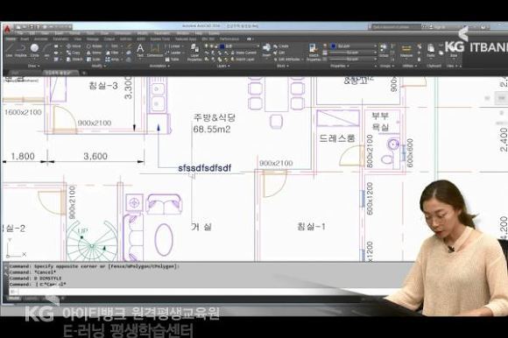The height and width of the screenshot is (338, 508).
Task: Switch to the Model tab at bottom
Action: click(14, 299)
